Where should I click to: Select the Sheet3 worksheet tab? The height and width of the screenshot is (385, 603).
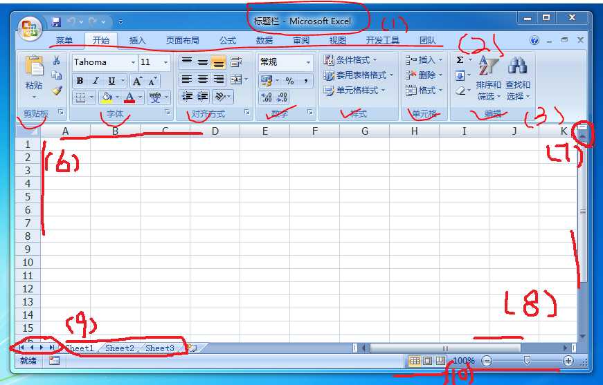[x=160, y=348]
